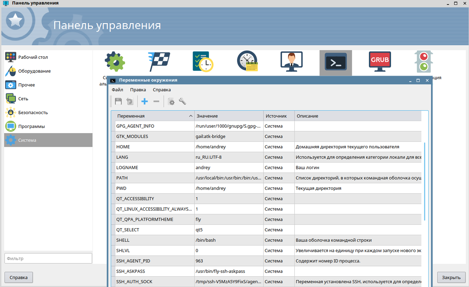Click the floppy disk save icon
This screenshot has height=287, width=469.
118,102
